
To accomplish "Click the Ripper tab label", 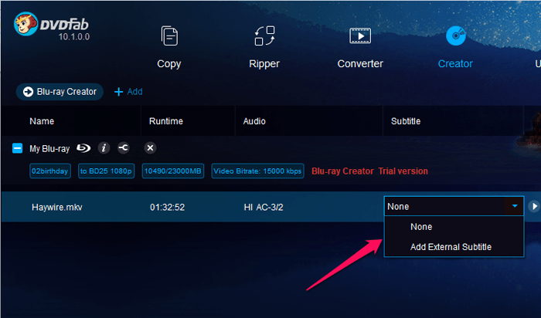I will [x=264, y=64].
